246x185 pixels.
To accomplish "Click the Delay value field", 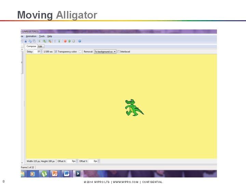I will tap(37, 52).
